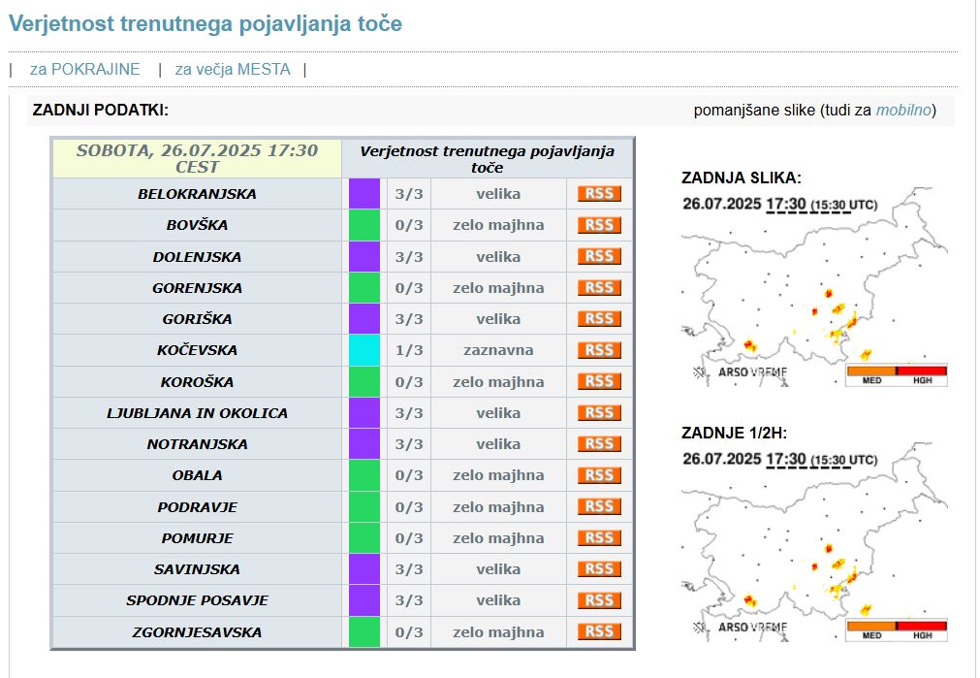980x678 pixels.
Task: Open the Obala RSS feed
Action: (599, 475)
